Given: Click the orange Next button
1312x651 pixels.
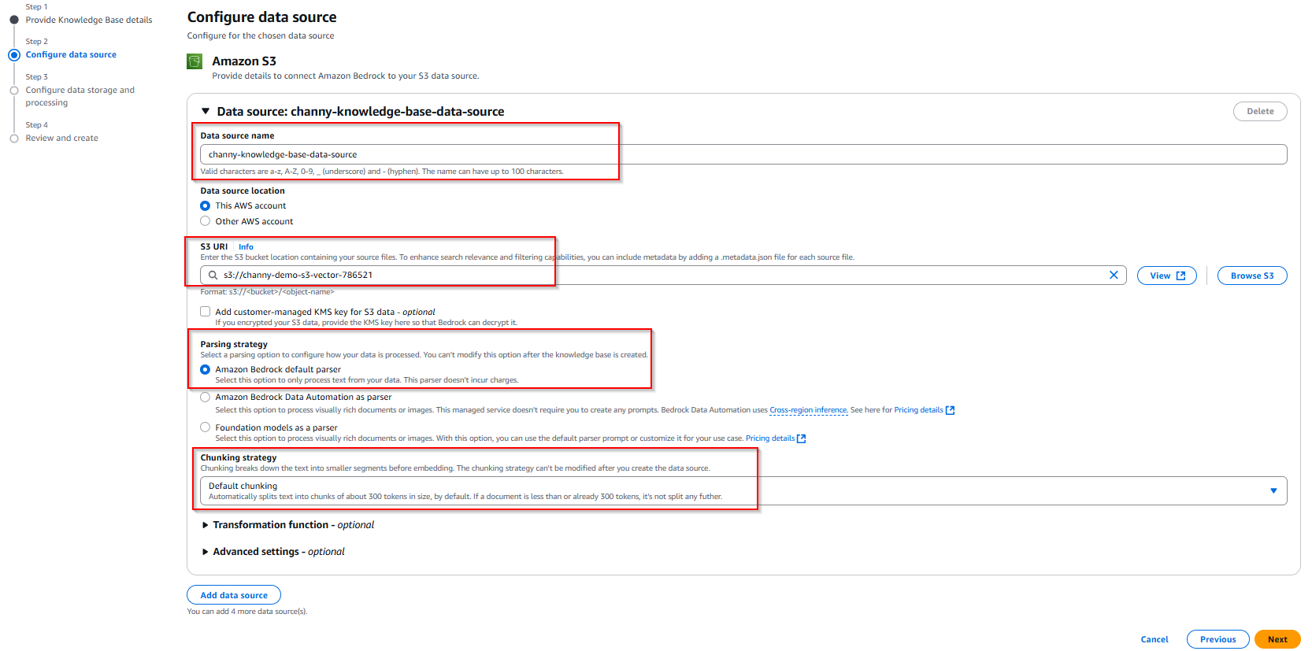Looking at the screenshot, I should pos(1277,639).
